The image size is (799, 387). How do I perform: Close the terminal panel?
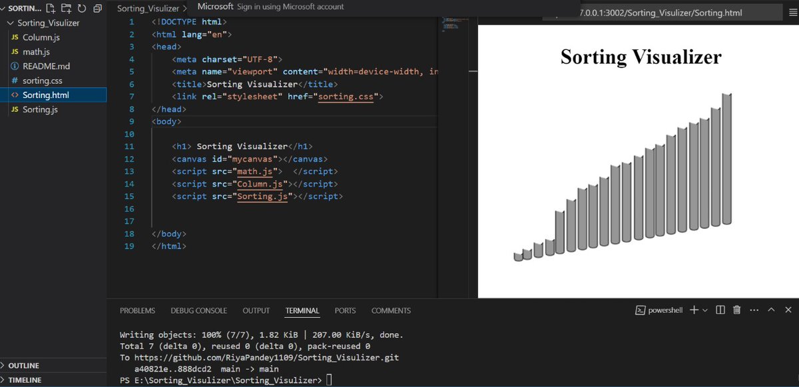click(x=788, y=310)
